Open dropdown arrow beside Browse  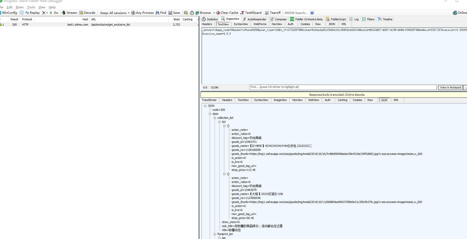point(214,13)
